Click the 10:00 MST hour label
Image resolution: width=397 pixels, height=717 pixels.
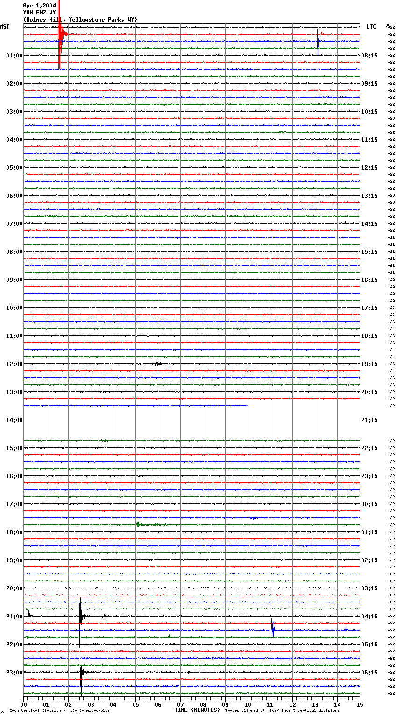(x=14, y=308)
